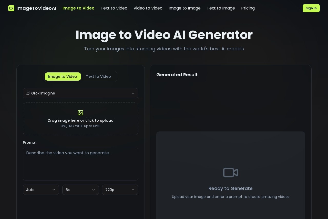Image resolution: width=328 pixels, height=219 pixels.
Task: Click the image upload icon in drop zone
Action: pyautogui.click(x=80, y=113)
